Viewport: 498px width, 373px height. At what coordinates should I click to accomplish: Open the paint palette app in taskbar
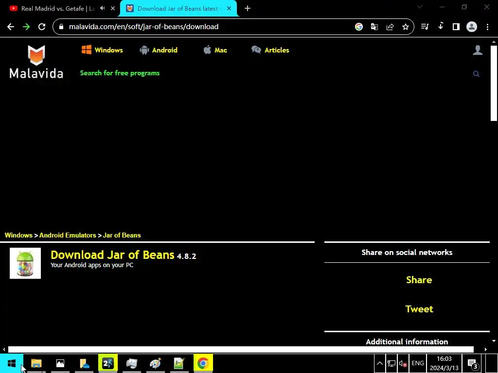coord(155,363)
